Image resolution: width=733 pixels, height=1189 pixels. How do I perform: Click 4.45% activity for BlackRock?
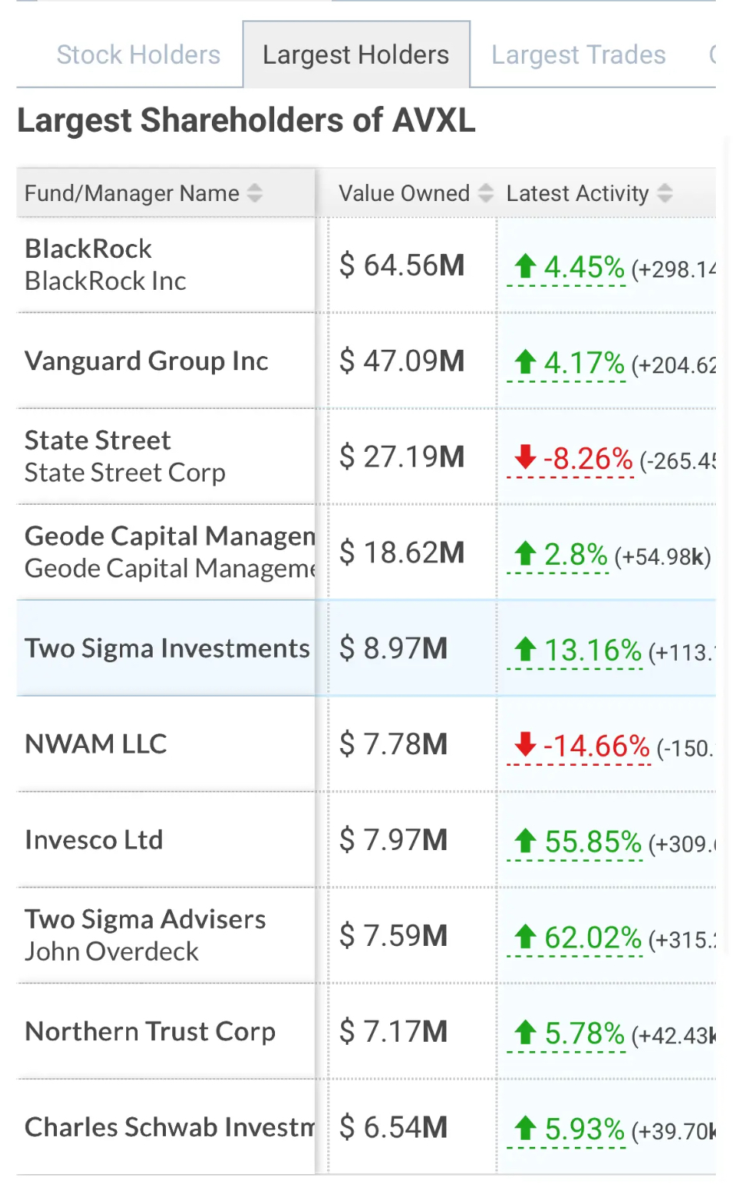584,267
